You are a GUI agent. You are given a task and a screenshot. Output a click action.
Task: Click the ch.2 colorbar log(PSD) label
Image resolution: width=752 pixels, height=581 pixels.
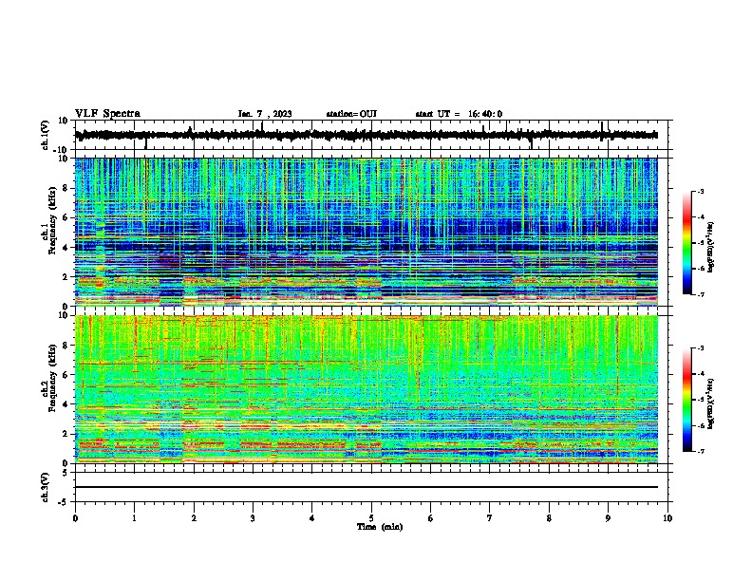(x=711, y=403)
